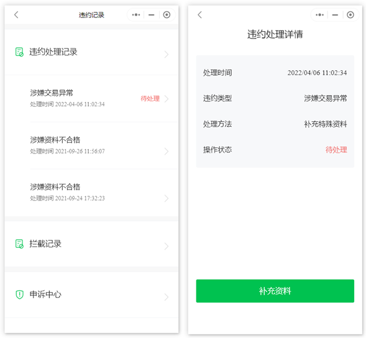The width and height of the screenshot is (366, 338).
Task: Minimize the 违约处理详情 mini program window
Action: tap(335, 15)
